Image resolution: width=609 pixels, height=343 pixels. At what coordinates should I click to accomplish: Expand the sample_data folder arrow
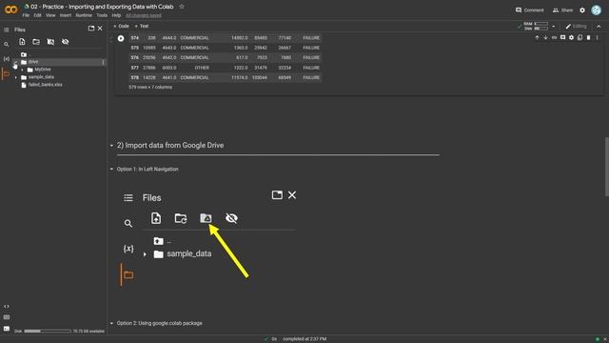point(16,77)
